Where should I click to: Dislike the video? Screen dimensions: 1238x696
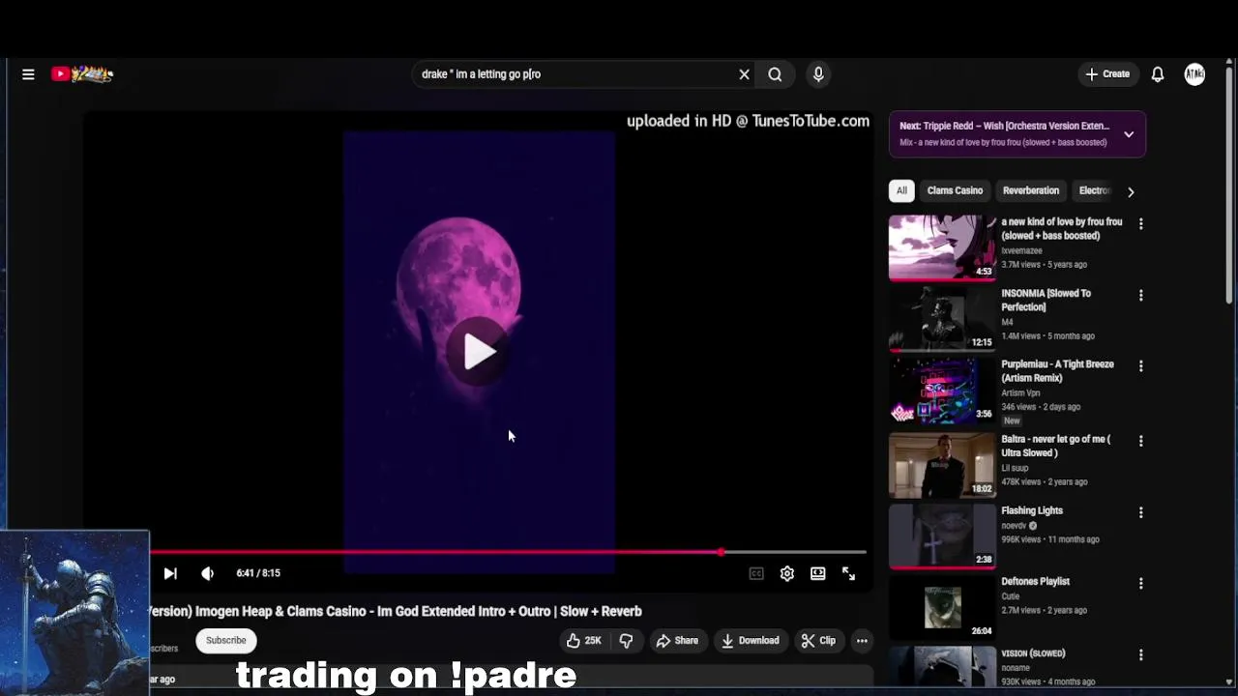[626, 641]
